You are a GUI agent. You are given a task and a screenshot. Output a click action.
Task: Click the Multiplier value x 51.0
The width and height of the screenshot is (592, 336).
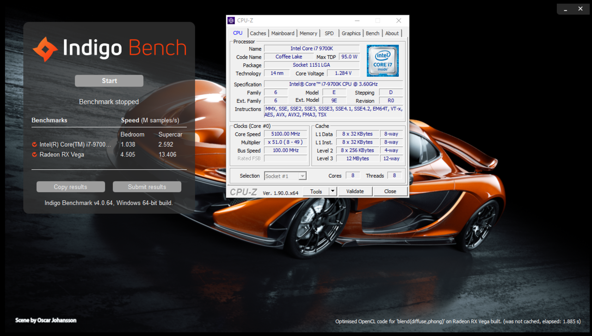coord(286,143)
